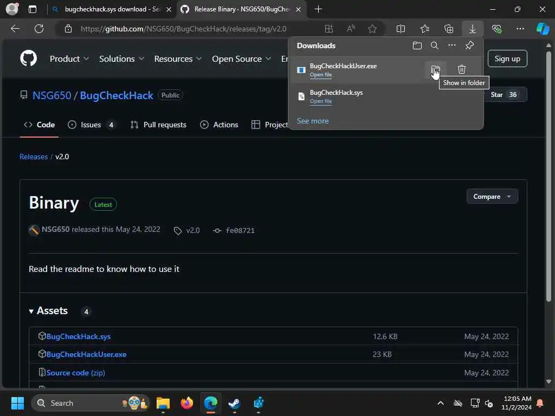Click the taskbar Search box
This screenshot has width=555, height=416.
coord(91,403)
